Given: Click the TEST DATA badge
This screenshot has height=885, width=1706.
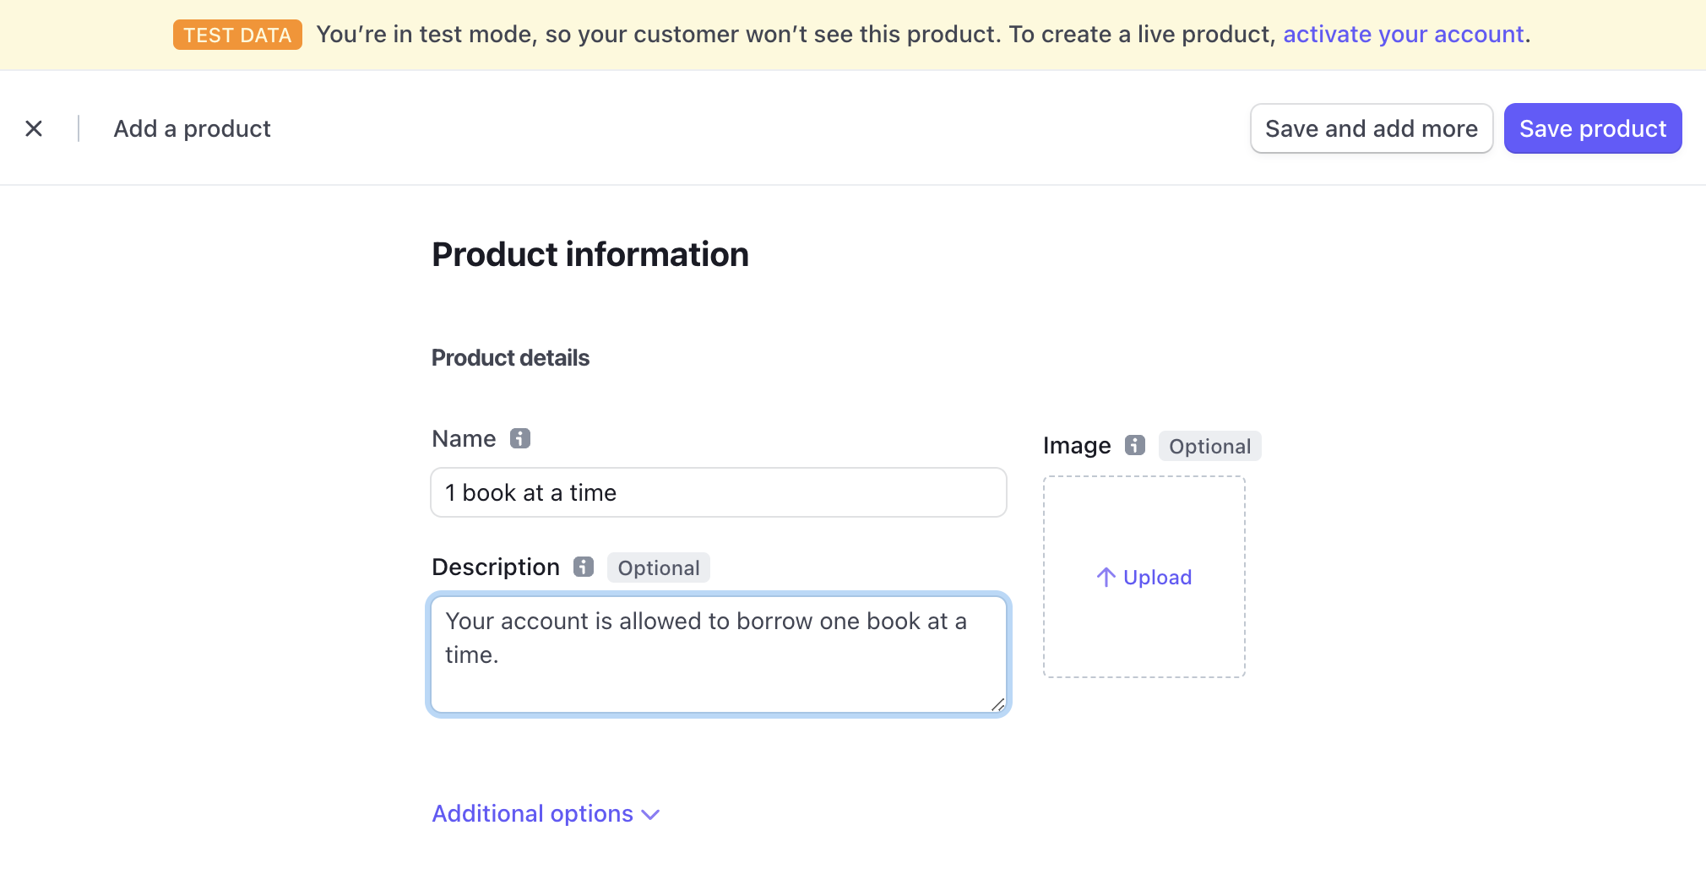Looking at the screenshot, I should pos(237,35).
